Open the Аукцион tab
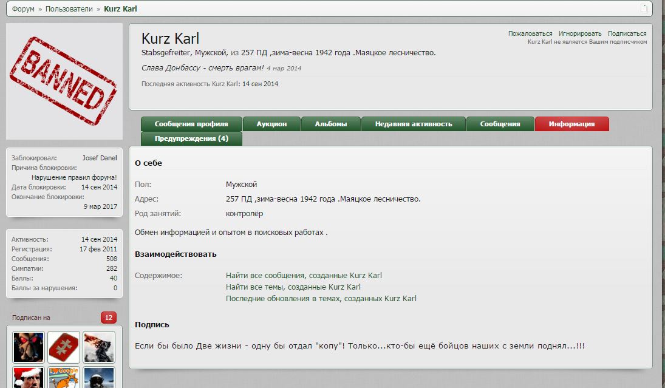The width and height of the screenshot is (665, 388). (x=271, y=124)
